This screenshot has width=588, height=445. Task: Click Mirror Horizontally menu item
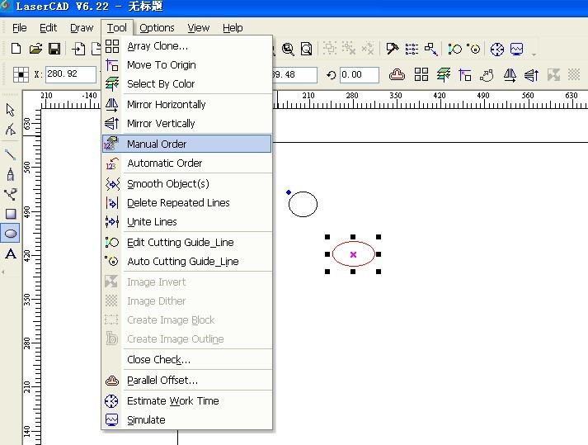tap(166, 105)
